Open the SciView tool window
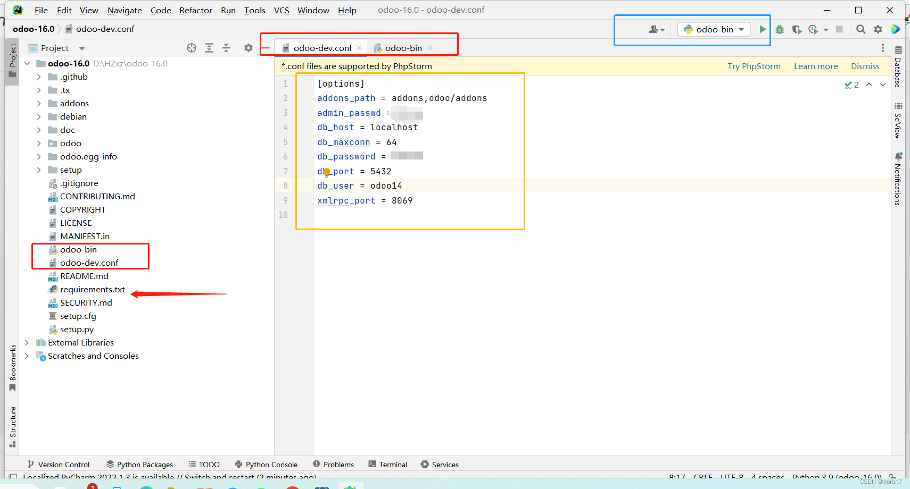Image resolution: width=910 pixels, height=489 pixels. (898, 123)
